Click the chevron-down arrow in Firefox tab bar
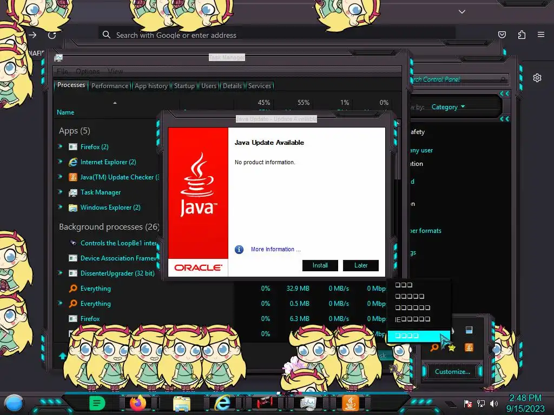This screenshot has height=415, width=554. (x=462, y=12)
